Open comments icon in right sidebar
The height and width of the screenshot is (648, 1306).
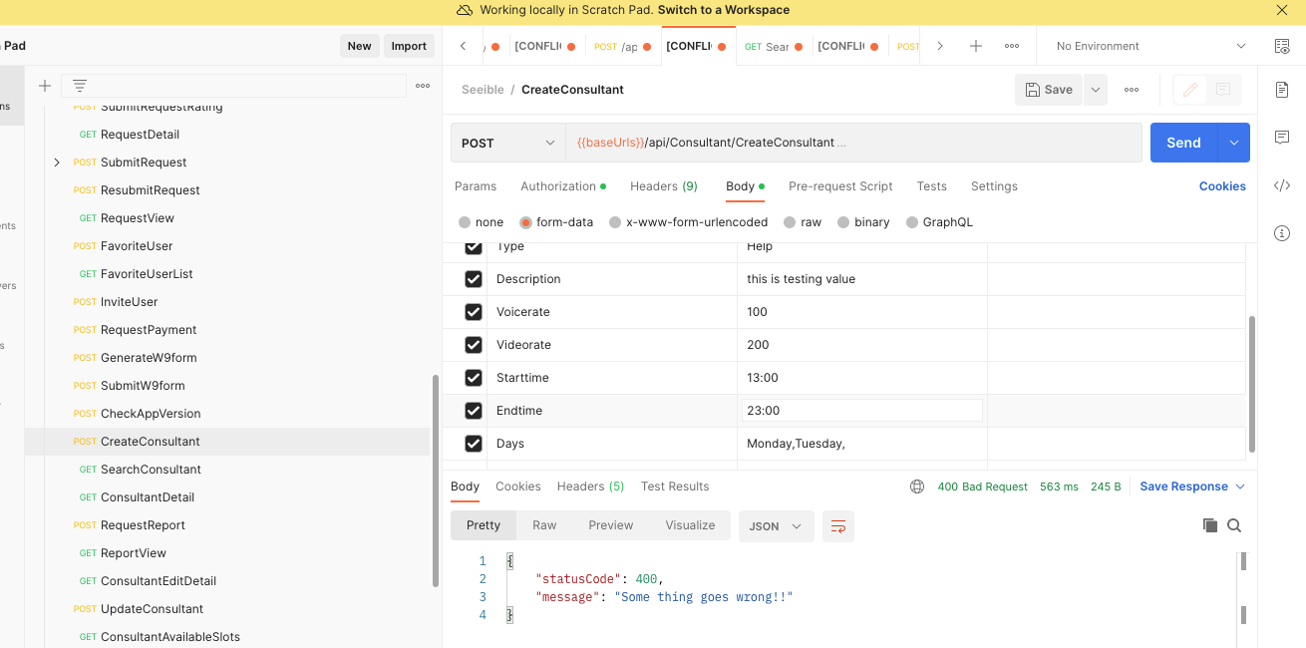tap(1282, 138)
